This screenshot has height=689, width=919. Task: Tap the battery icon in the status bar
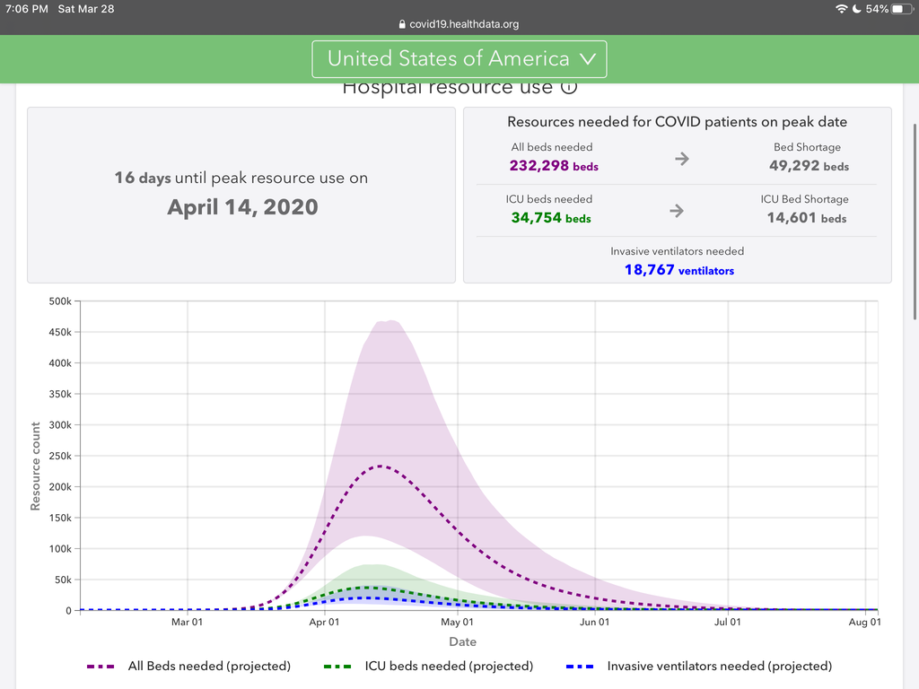(901, 9)
